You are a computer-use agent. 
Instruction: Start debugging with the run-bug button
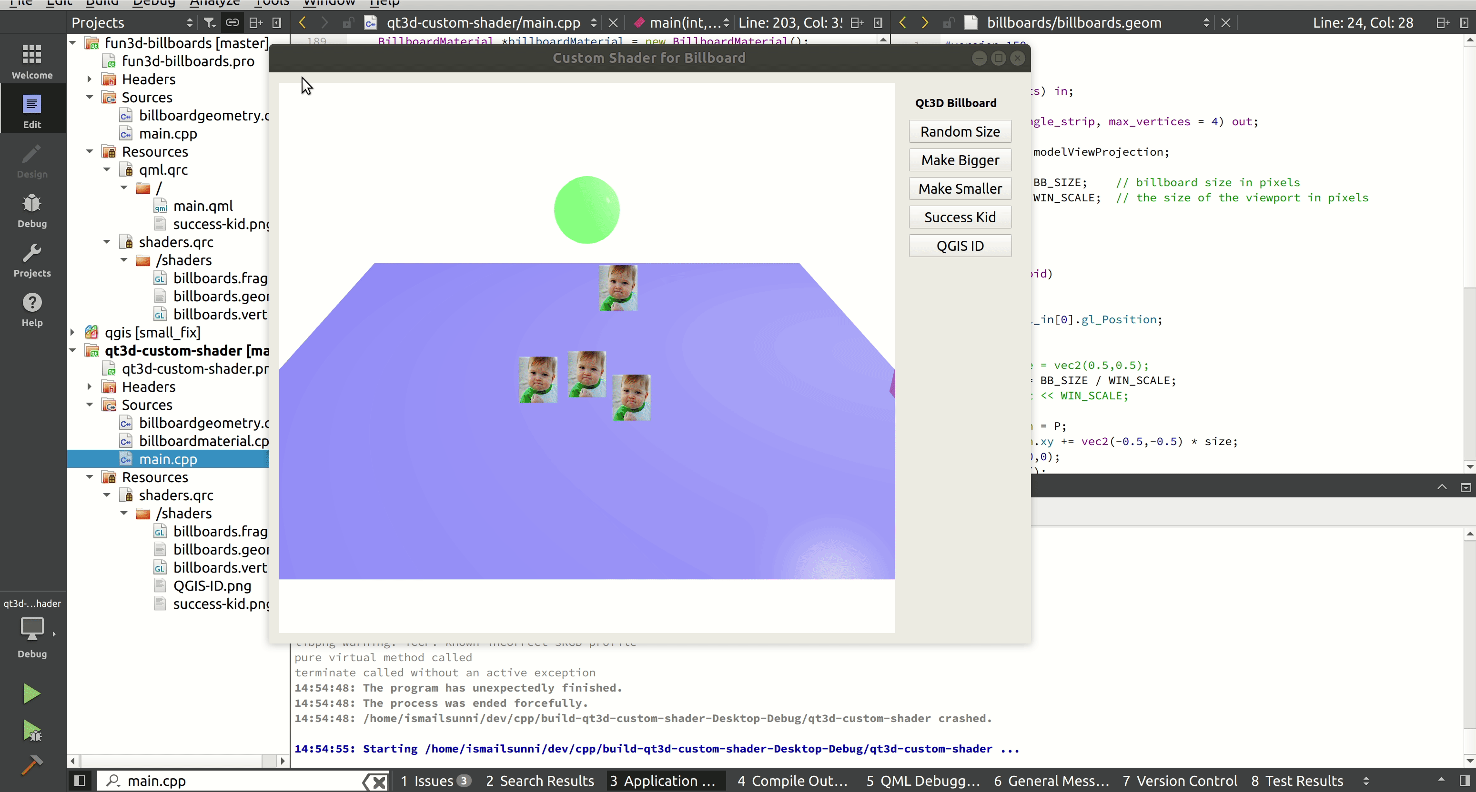(x=32, y=731)
